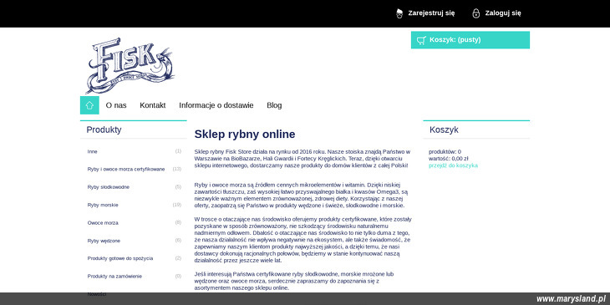Select Produkty gotowe do spożycia category
This screenshot has width=610, height=305.
pyautogui.click(x=120, y=258)
